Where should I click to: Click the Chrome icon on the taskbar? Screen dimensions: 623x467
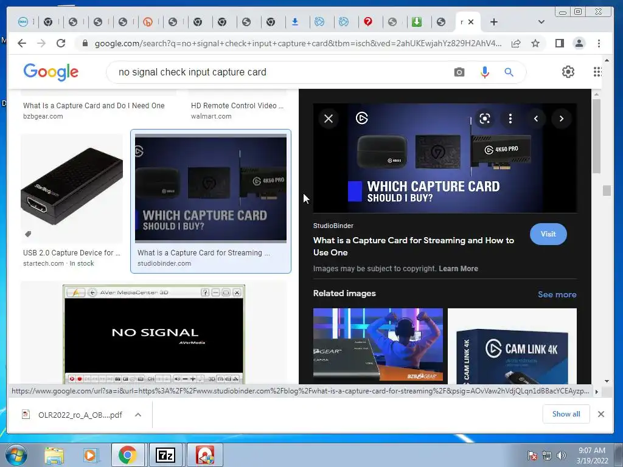tap(128, 455)
